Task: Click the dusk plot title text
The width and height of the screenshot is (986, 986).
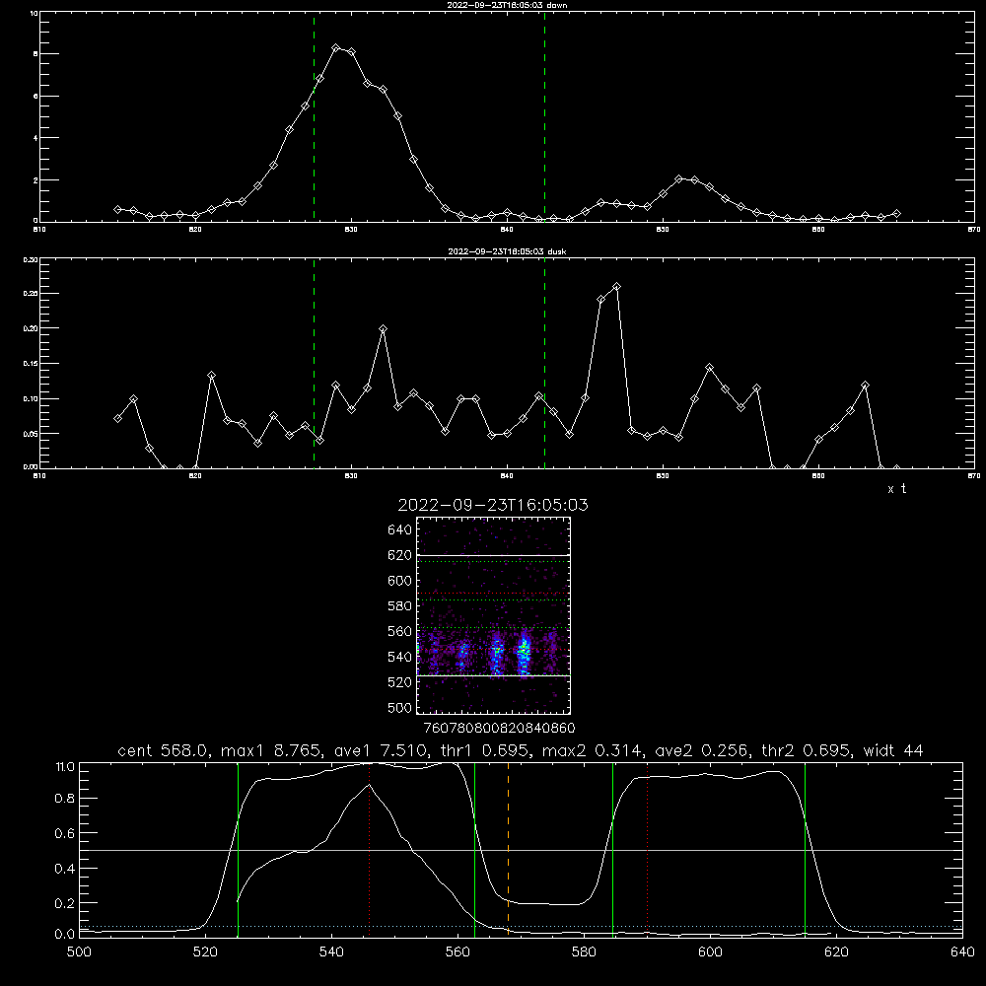Action: [507, 251]
